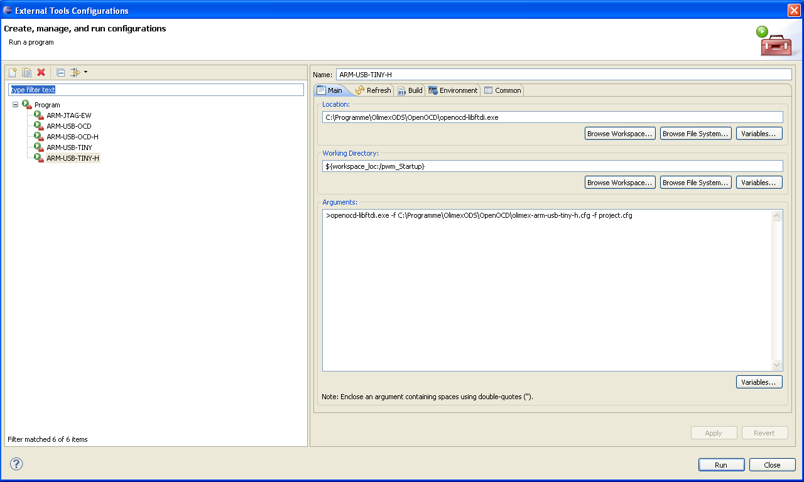Click the Close button
This screenshot has width=804, height=482.
[772, 465]
